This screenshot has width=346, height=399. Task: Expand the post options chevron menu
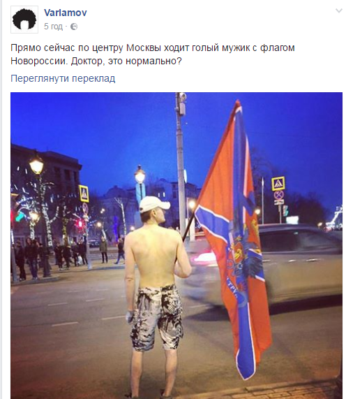coord(339,10)
